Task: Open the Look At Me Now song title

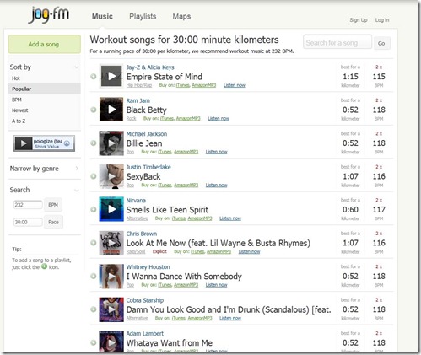Action: 219,243
